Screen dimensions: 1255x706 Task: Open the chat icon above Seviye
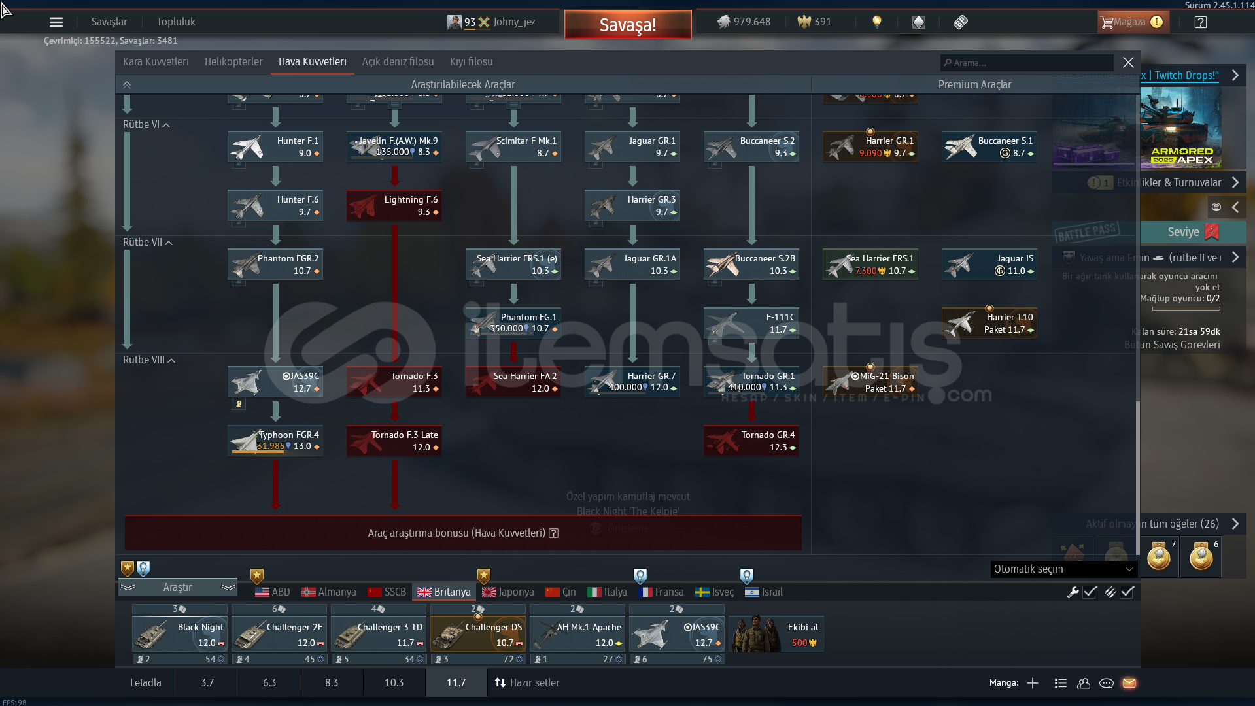pyautogui.click(x=1216, y=207)
